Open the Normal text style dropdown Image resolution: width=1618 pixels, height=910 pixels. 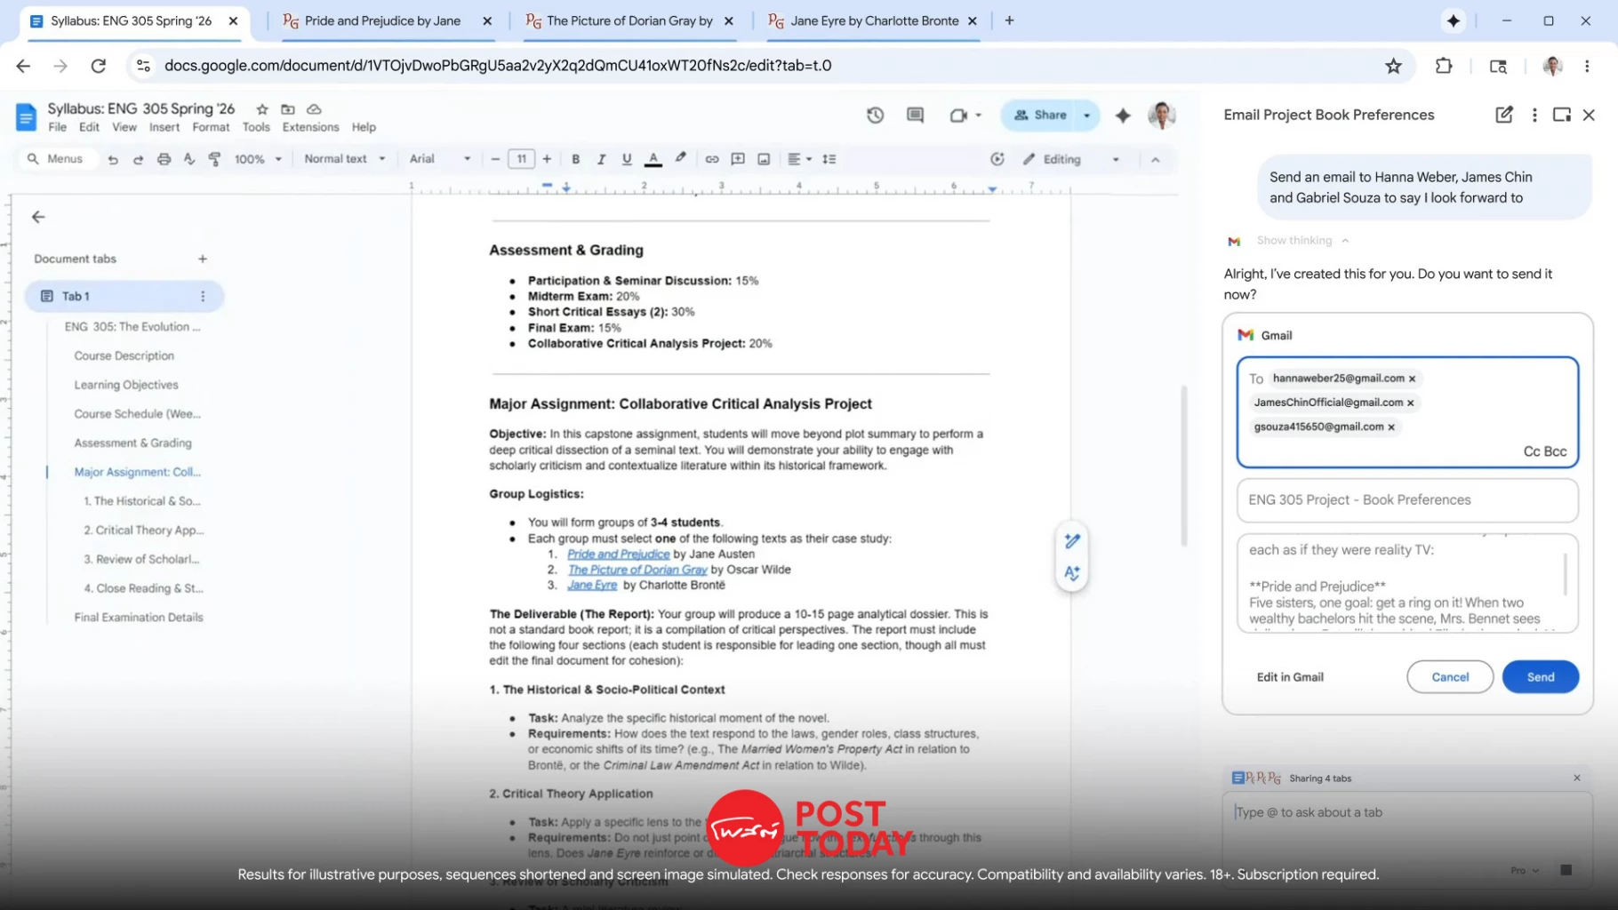[x=344, y=159]
